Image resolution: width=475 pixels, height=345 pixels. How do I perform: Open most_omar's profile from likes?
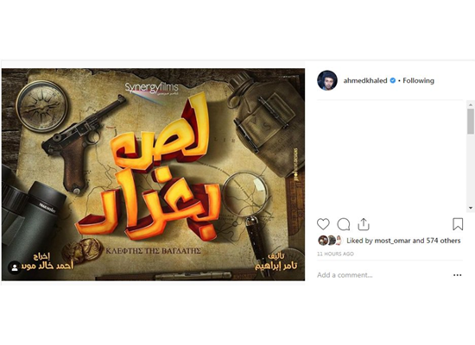coord(393,241)
